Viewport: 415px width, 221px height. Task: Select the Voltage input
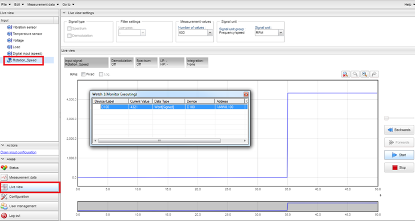(x=16, y=41)
